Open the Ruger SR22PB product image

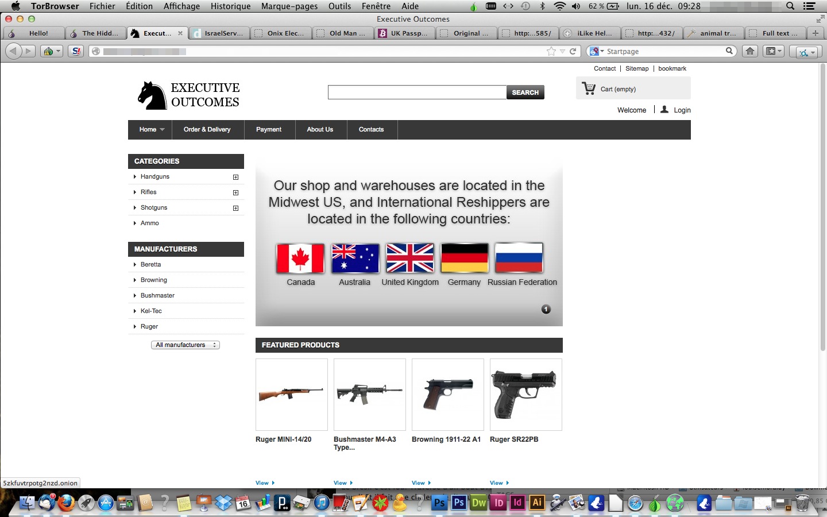[526, 395]
